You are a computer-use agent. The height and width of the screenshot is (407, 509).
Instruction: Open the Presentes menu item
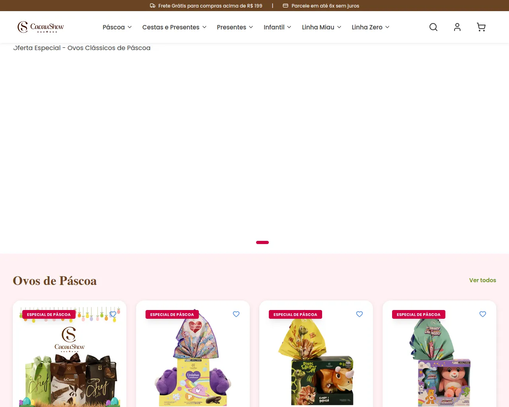(231, 27)
